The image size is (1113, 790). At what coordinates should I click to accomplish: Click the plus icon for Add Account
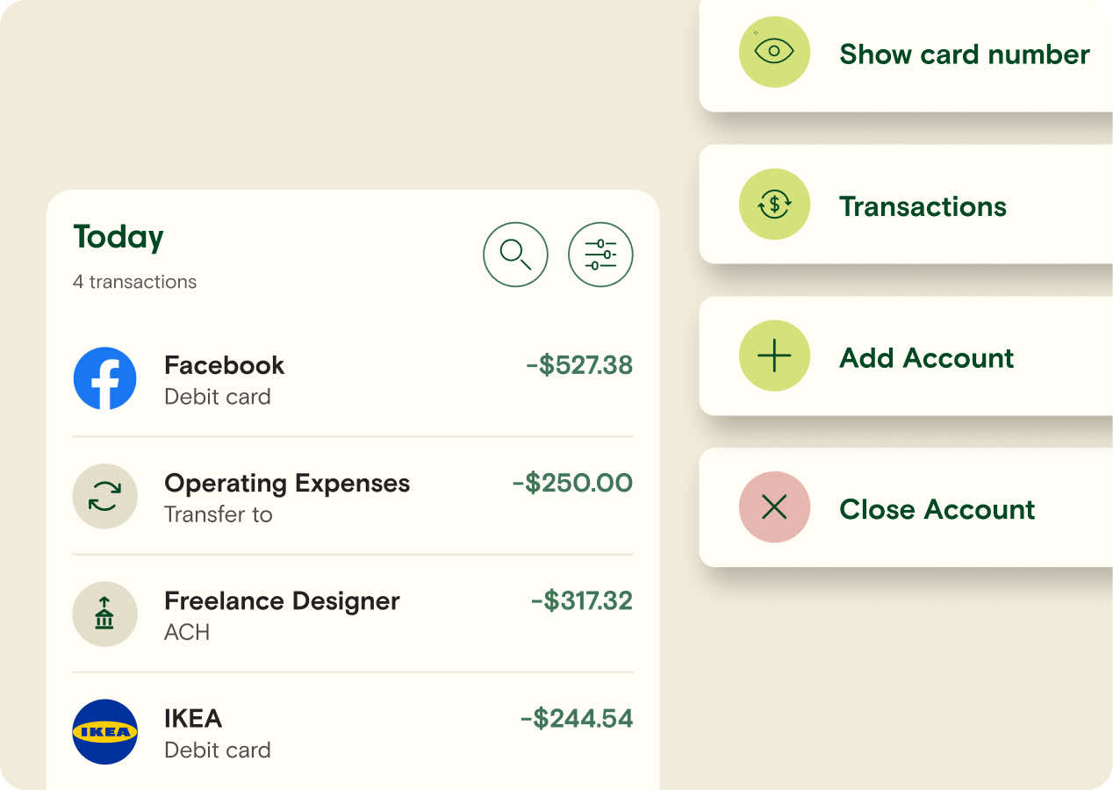pos(774,356)
